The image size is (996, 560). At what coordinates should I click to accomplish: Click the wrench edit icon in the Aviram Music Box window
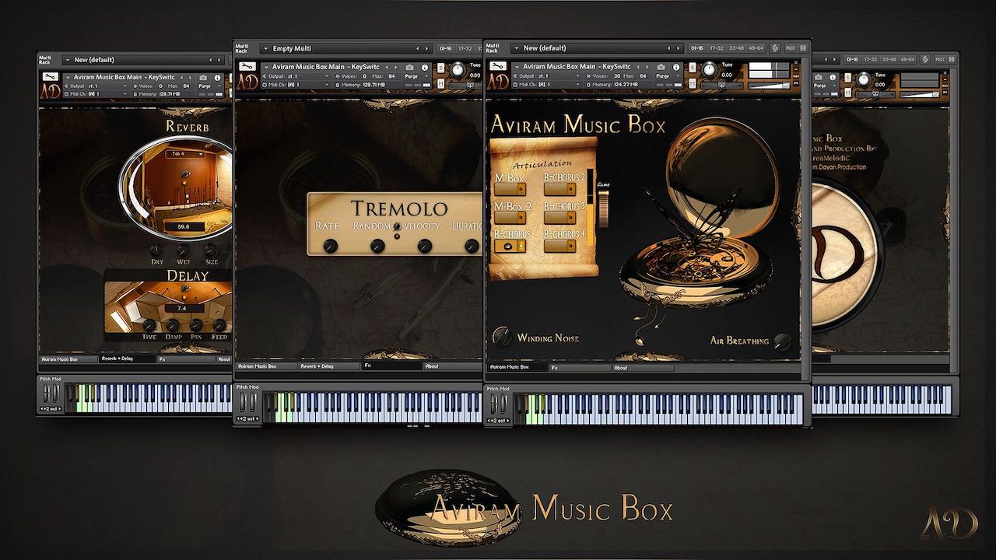point(500,66)
